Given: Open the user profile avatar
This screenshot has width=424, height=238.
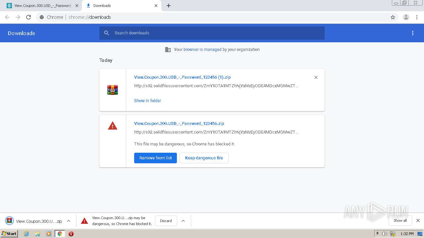Looking at the screenshot, I should click(x=406, y=17).
